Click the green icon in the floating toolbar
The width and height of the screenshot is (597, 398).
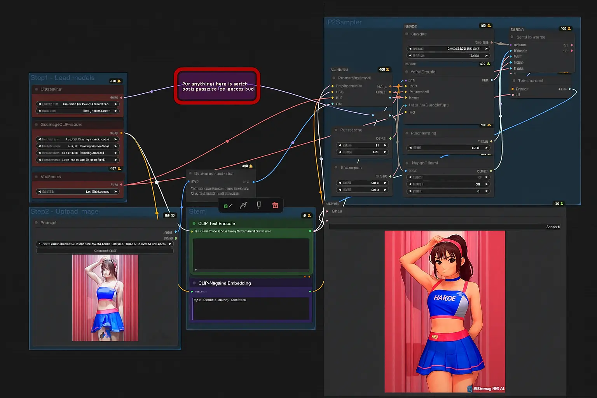[228, 206]
